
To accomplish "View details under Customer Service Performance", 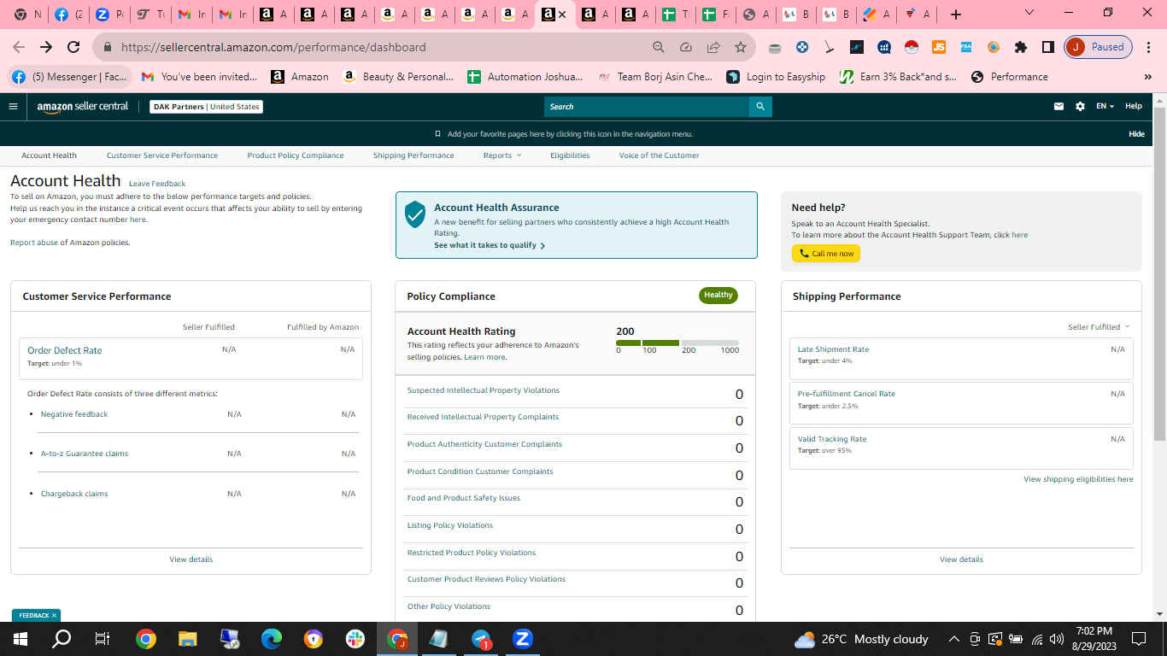I will (191, 559).
